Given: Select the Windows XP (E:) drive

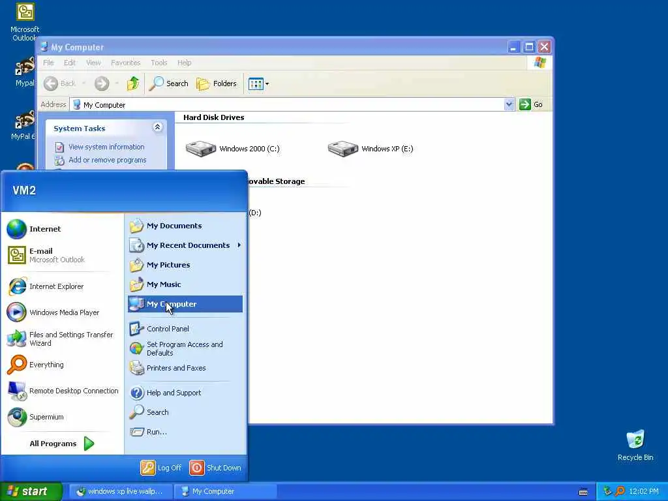Looking at the screenshot, I should pos(371,149).
